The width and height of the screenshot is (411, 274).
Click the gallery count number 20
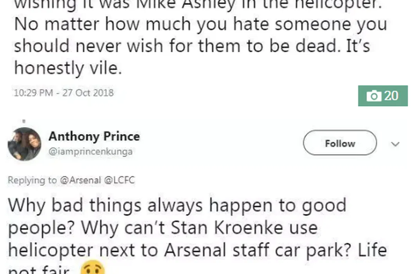391,96
